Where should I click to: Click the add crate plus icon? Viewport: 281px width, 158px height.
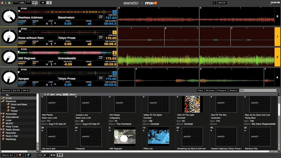19,155
